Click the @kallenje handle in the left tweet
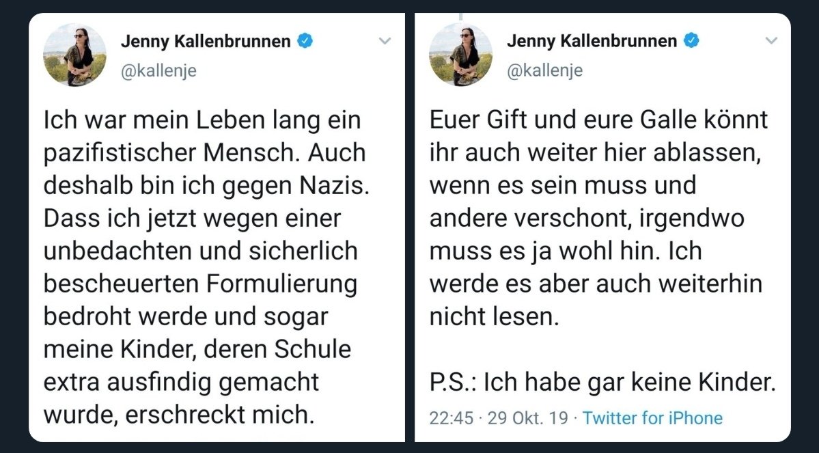This screenshot has width=819, height=453. [158, 70]
